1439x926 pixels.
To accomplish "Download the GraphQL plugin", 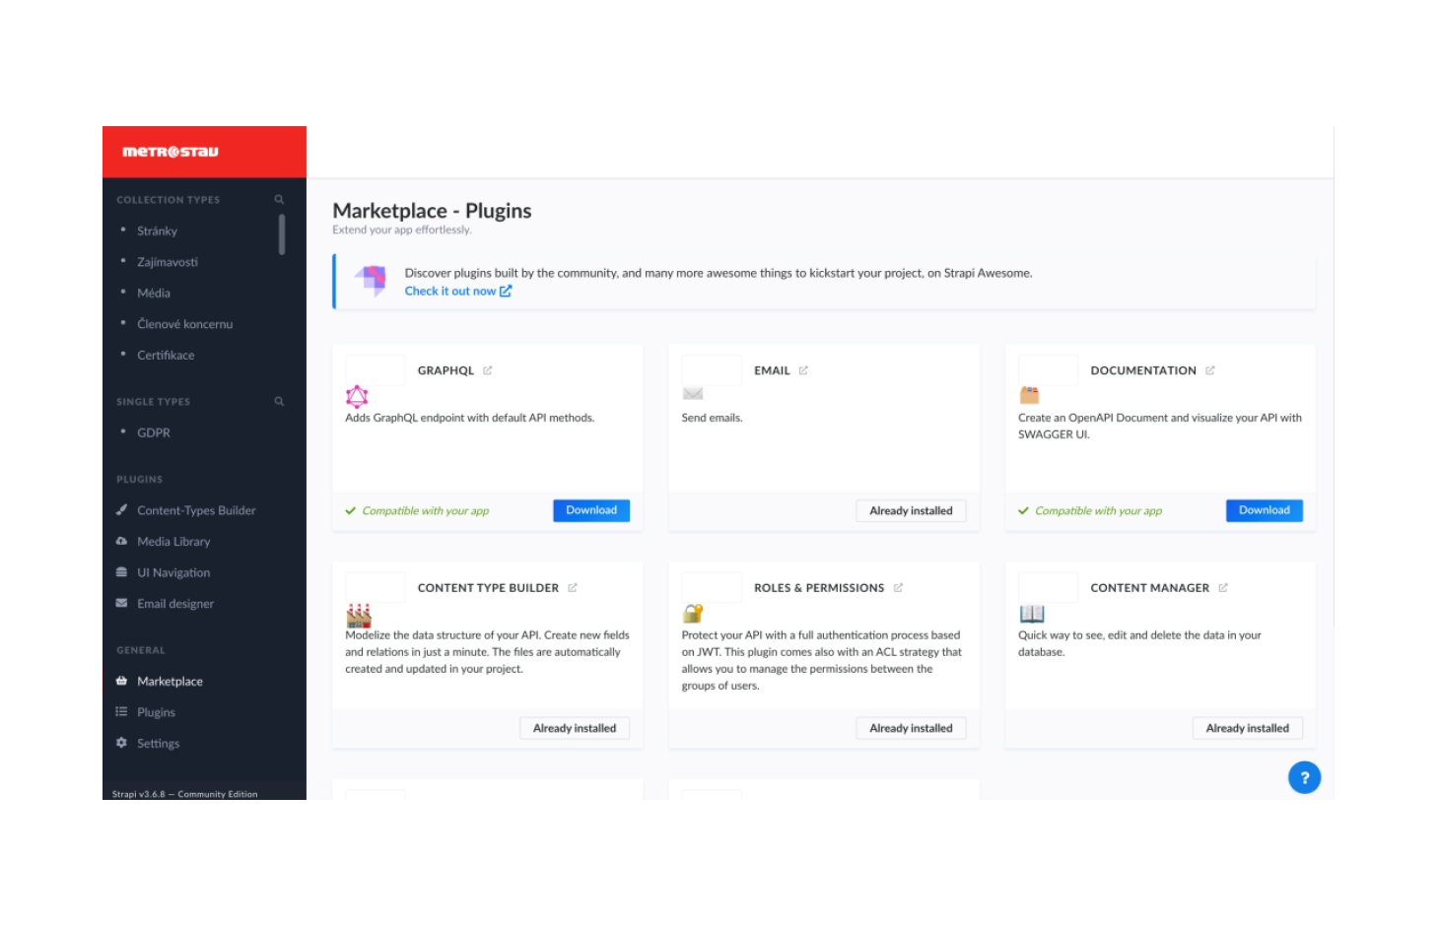I will [x=591, y=510].
